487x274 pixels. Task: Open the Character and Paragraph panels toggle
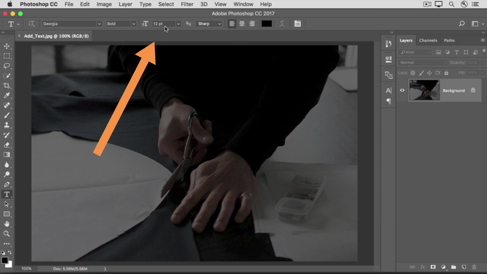click(298, 24)
